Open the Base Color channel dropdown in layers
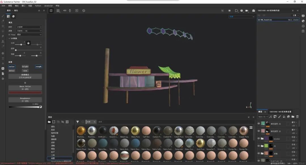This screenshot has height=165, width=306. tap(263, 117)
